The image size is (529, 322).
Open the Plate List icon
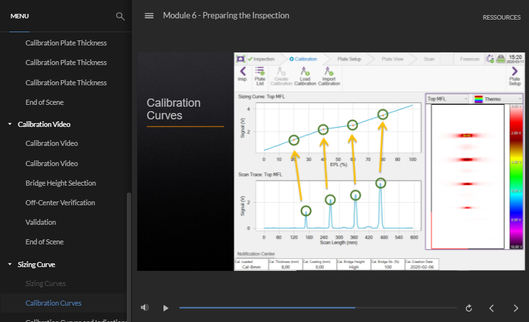click(x=259, y=75)
